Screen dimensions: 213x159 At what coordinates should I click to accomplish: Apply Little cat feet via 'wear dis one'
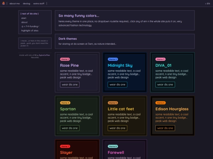pyautogui.click(x=118, y=128)
